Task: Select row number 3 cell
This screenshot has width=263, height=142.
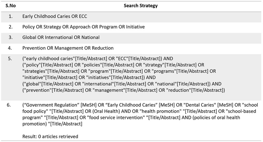Action: (x=11, y=37)
